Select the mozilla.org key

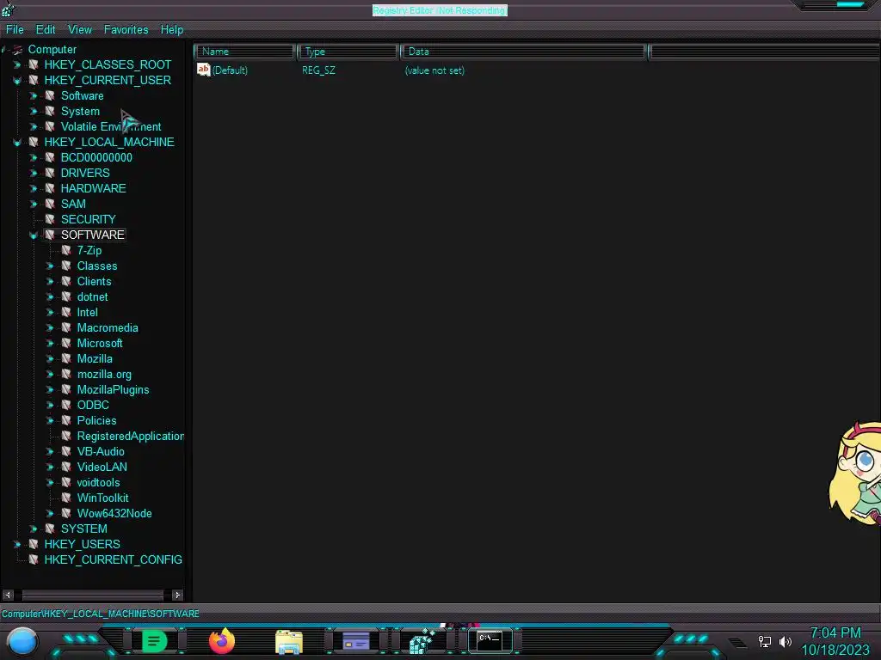104,375
